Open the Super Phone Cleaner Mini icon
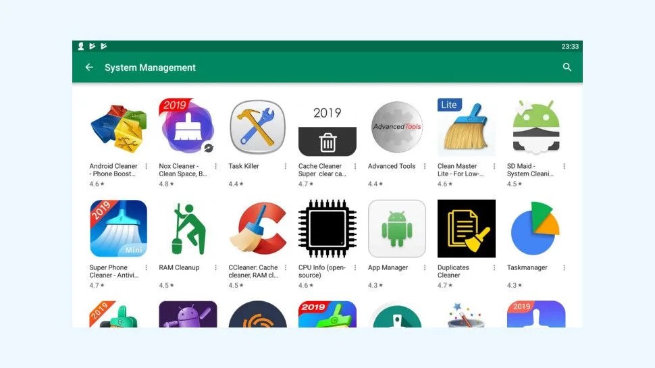Image resolution: width=655 pixels, height=368 pixels. click(x=119, y=228)
